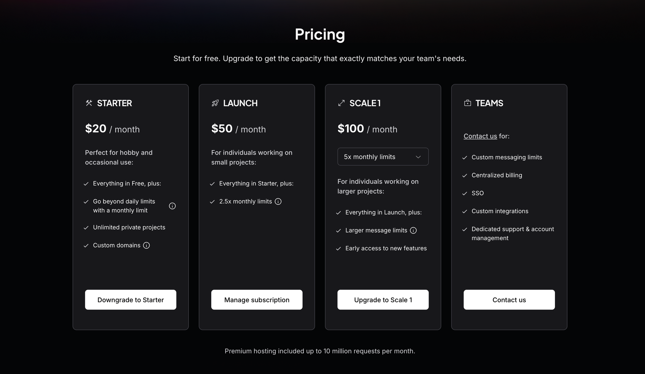Click the checkmark beside Early access to new features
The image size is (645, 374).
tap(338, 248)
